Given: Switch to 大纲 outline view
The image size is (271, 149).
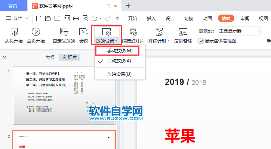Looking at the screenshot, I should 50,57.
